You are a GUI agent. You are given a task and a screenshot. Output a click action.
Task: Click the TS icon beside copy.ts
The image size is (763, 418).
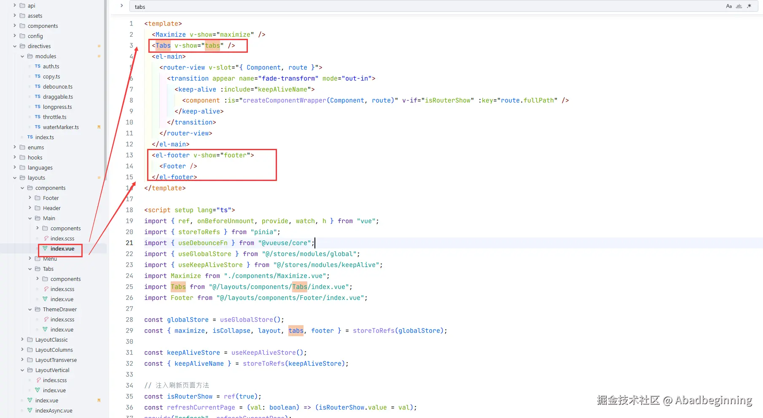click(38, 76)
